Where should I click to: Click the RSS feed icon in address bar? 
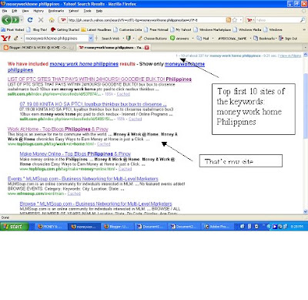[x=229, y=20]
